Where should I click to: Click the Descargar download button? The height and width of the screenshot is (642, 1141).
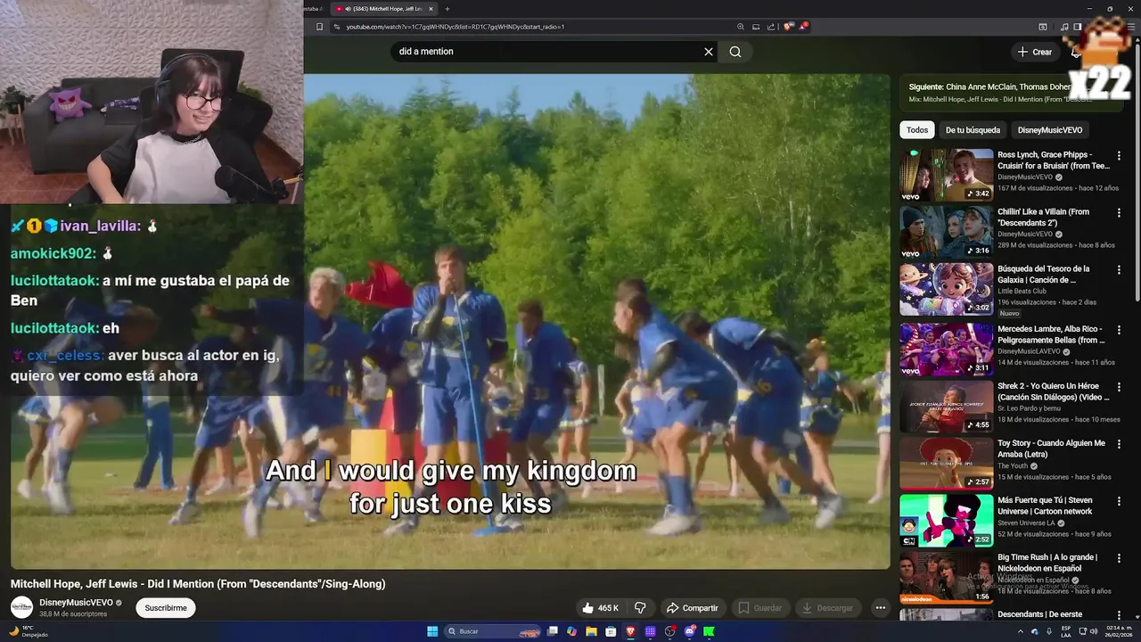pyautogui.click(x=828, y=608)
